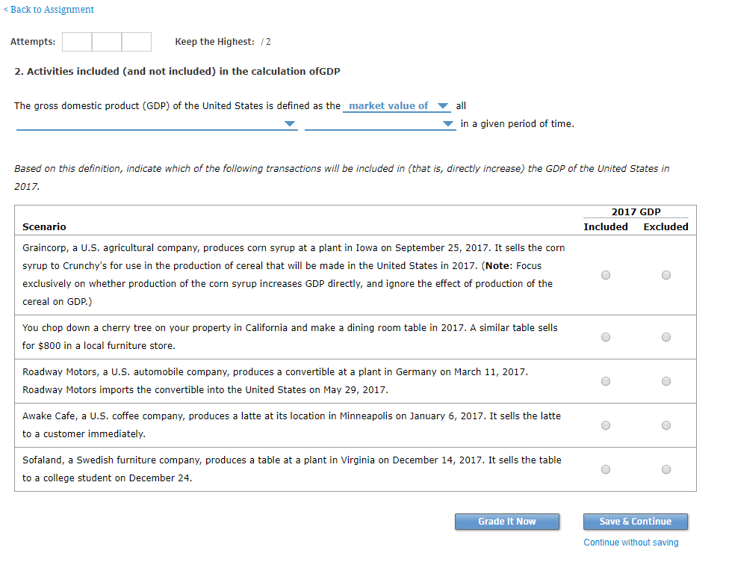Mark cherry tree table scenario as Excluded

(x=666, y=337)
